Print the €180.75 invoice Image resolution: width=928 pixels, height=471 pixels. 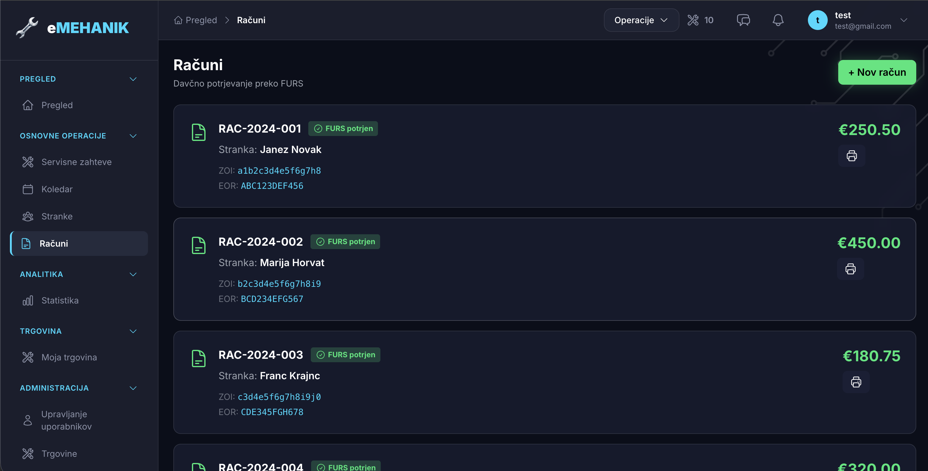[x=856, y=382]
